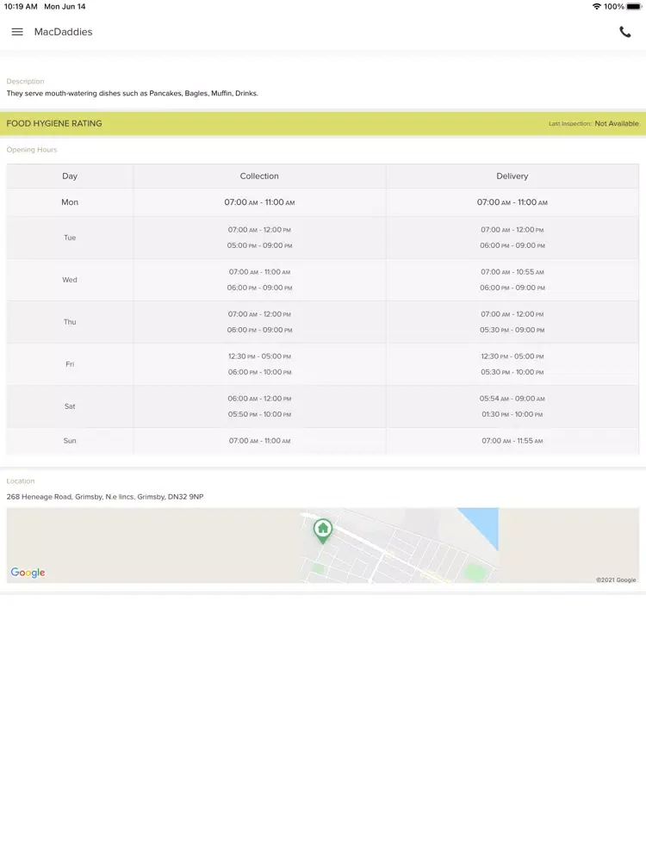
Task: Select the Food Hygiene Rating banner
Action: tap(323, 123)
